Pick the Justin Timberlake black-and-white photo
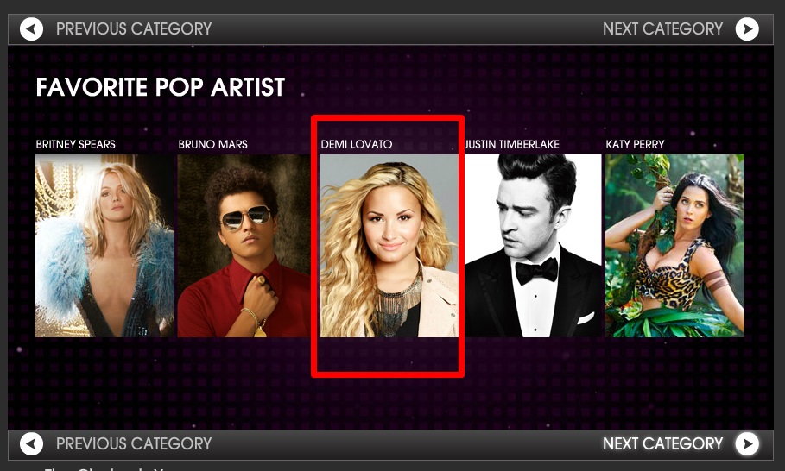The image size is (785, 471). [533, 246]
